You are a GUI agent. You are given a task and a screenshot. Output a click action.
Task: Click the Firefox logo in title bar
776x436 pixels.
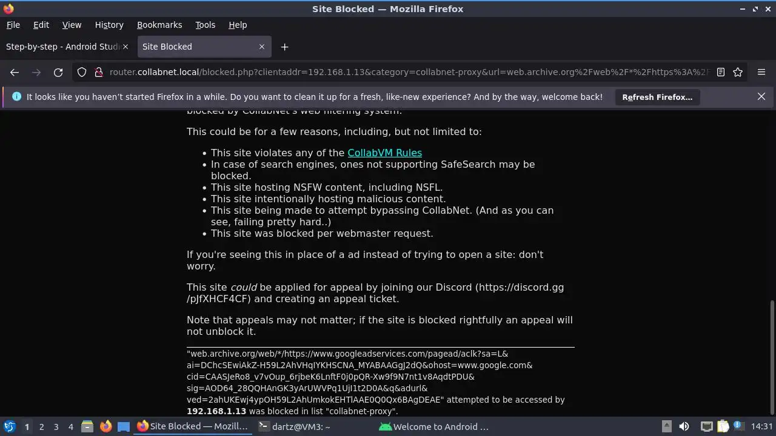pos(8,8)
